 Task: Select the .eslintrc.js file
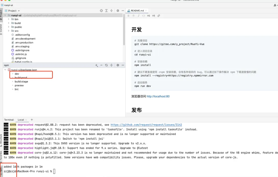tap(20, 54)
